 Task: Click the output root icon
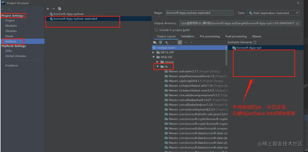[154, 48]
